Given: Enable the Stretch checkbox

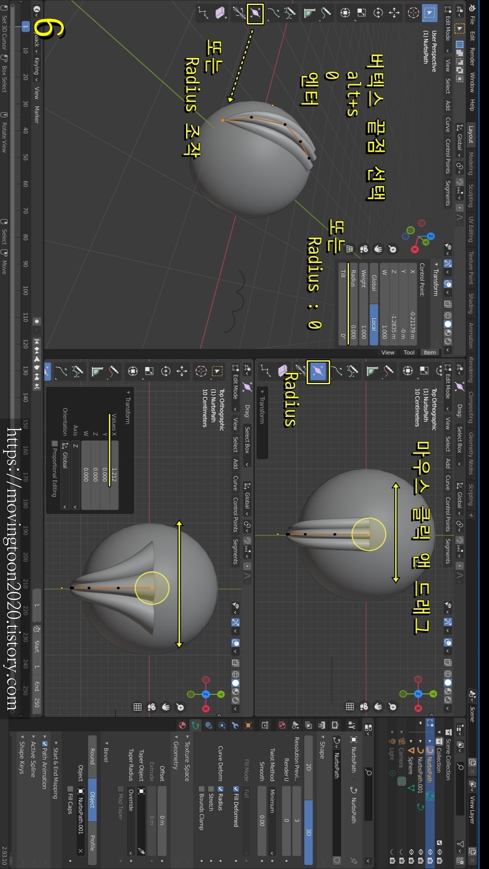Looking at the screenshot, I should coord(211,789).
